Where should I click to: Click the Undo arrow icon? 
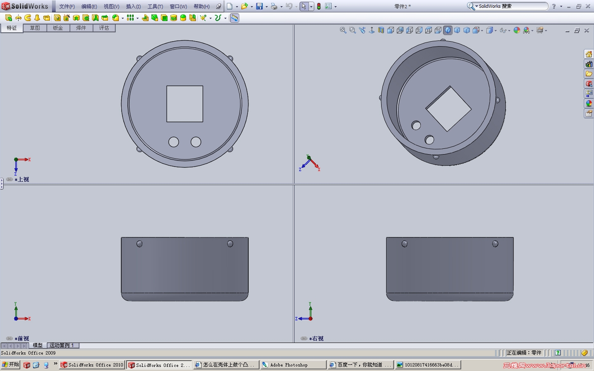click(289, 6)
